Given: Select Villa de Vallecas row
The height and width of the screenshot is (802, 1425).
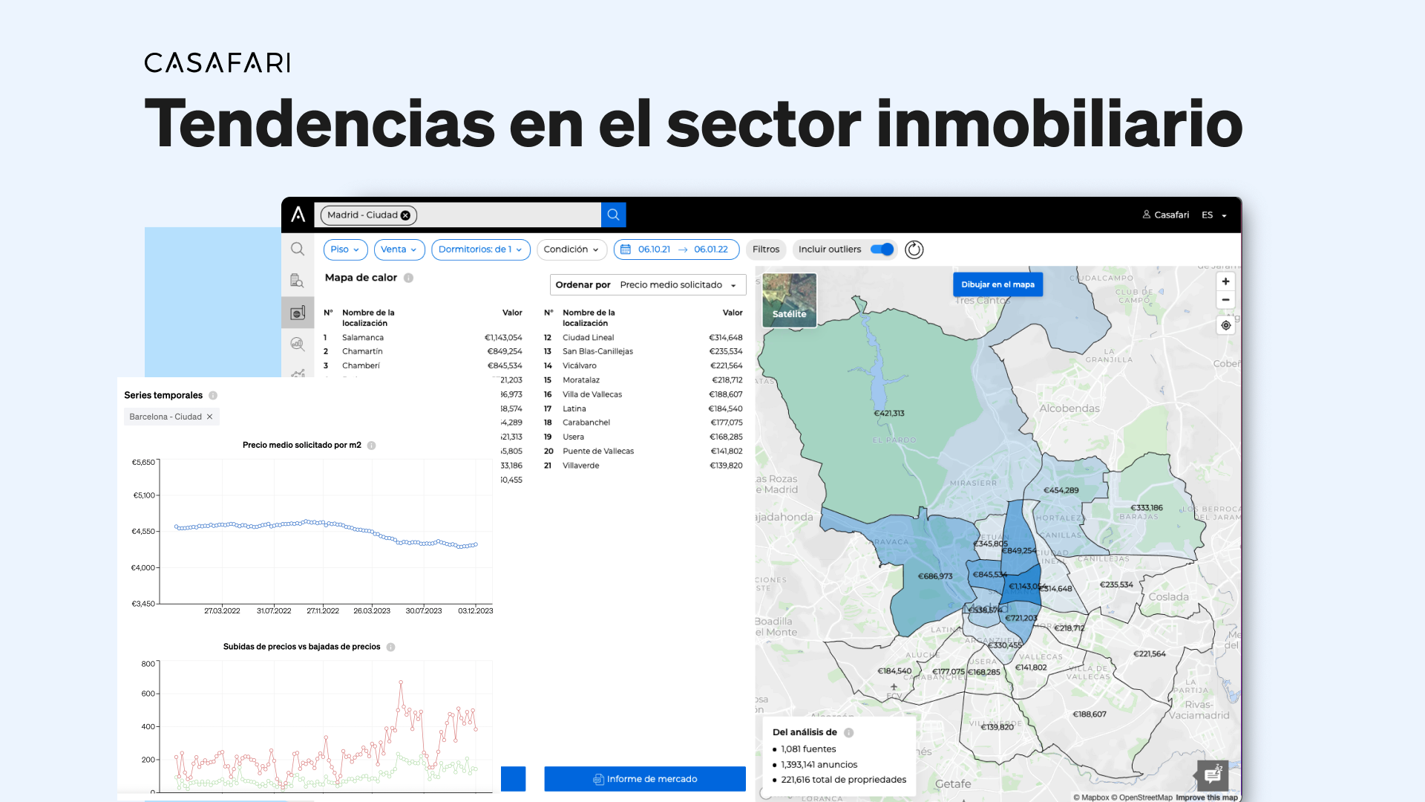Looking at the screenshot, I should pos(643,395).
